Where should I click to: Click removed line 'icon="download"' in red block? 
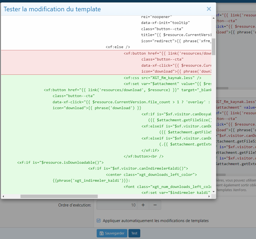[x=176, y=72]
